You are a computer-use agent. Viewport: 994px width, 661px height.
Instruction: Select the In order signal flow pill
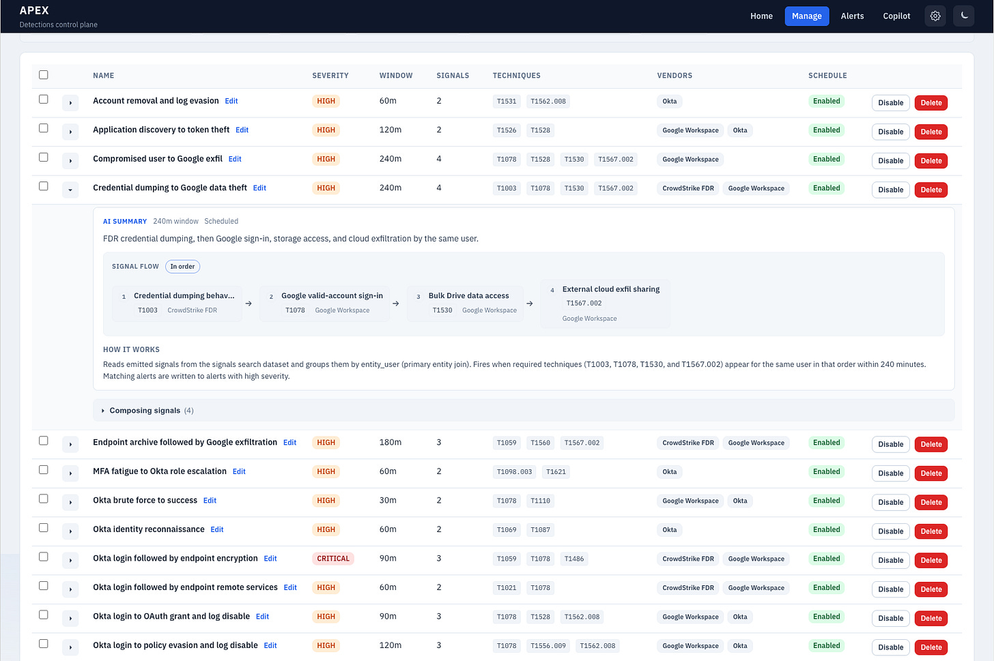pos(182,267)
